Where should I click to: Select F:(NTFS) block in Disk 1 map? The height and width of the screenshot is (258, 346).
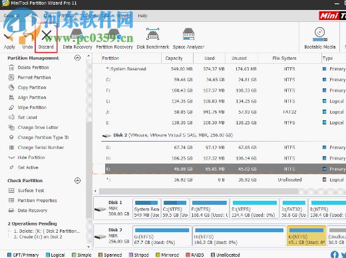210,209
